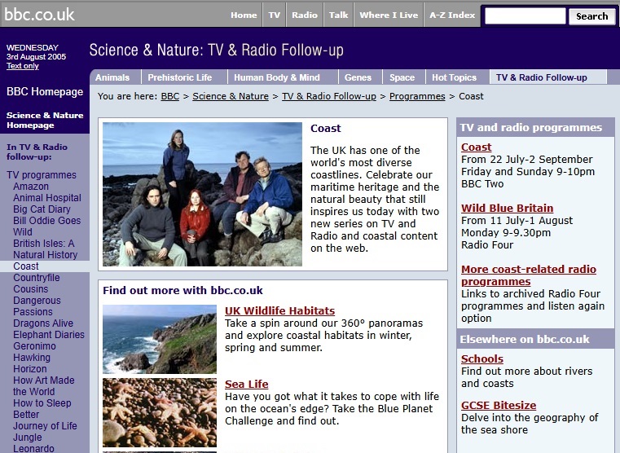Select the Prehistoric Life tab
Screen dimensions: 620x453
pyautogui.click(x=180, y=77)
